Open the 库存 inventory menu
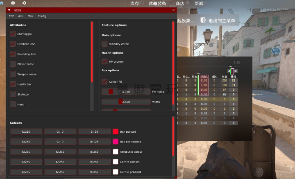Image resolution: width=295 pixels, height=179 pixels. coord(135,4)
